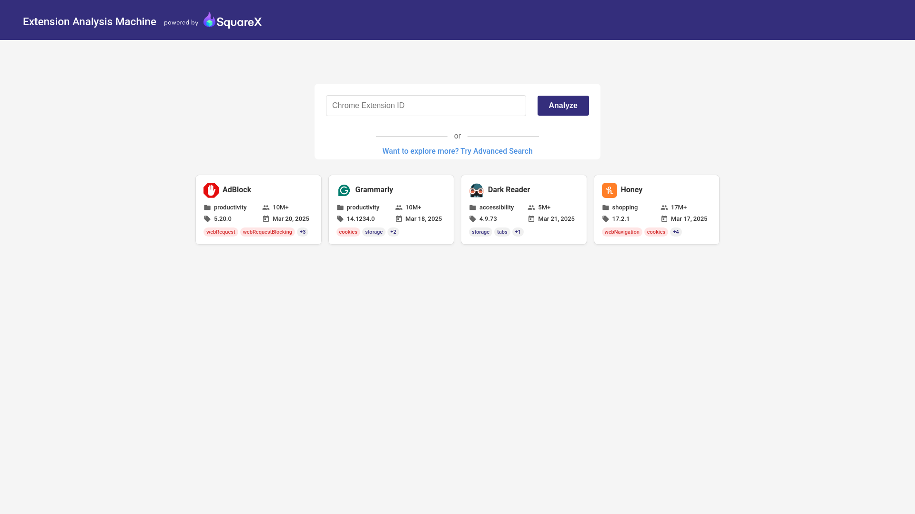Open the Honey extension card title

tap(631, 190)
